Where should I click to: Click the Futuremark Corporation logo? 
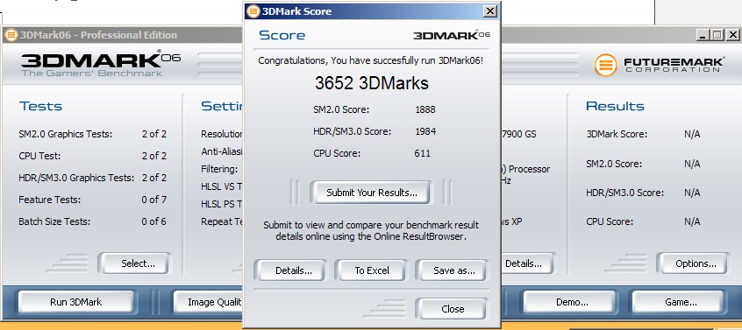pyautogui.click(x=659, y=65)
